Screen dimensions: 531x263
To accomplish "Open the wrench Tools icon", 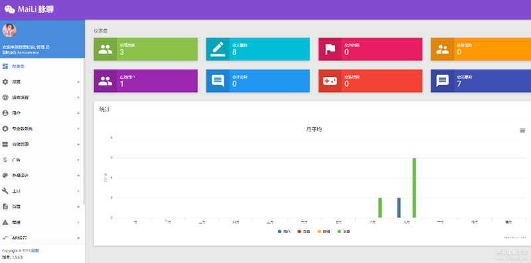I will click(x=5, y=191).
